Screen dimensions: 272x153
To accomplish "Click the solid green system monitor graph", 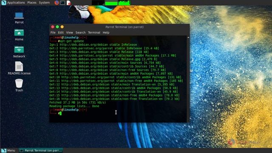I will [x=111, y=3].
